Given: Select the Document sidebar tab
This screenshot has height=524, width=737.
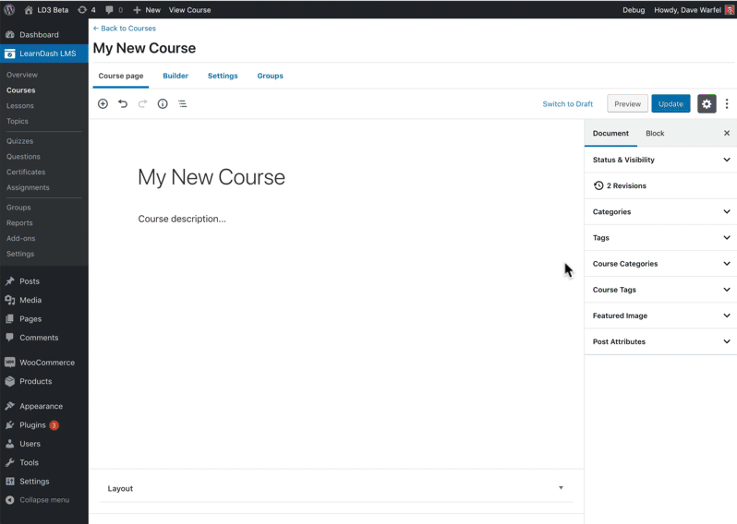Looking at the screenshot, I should [610, 134].
